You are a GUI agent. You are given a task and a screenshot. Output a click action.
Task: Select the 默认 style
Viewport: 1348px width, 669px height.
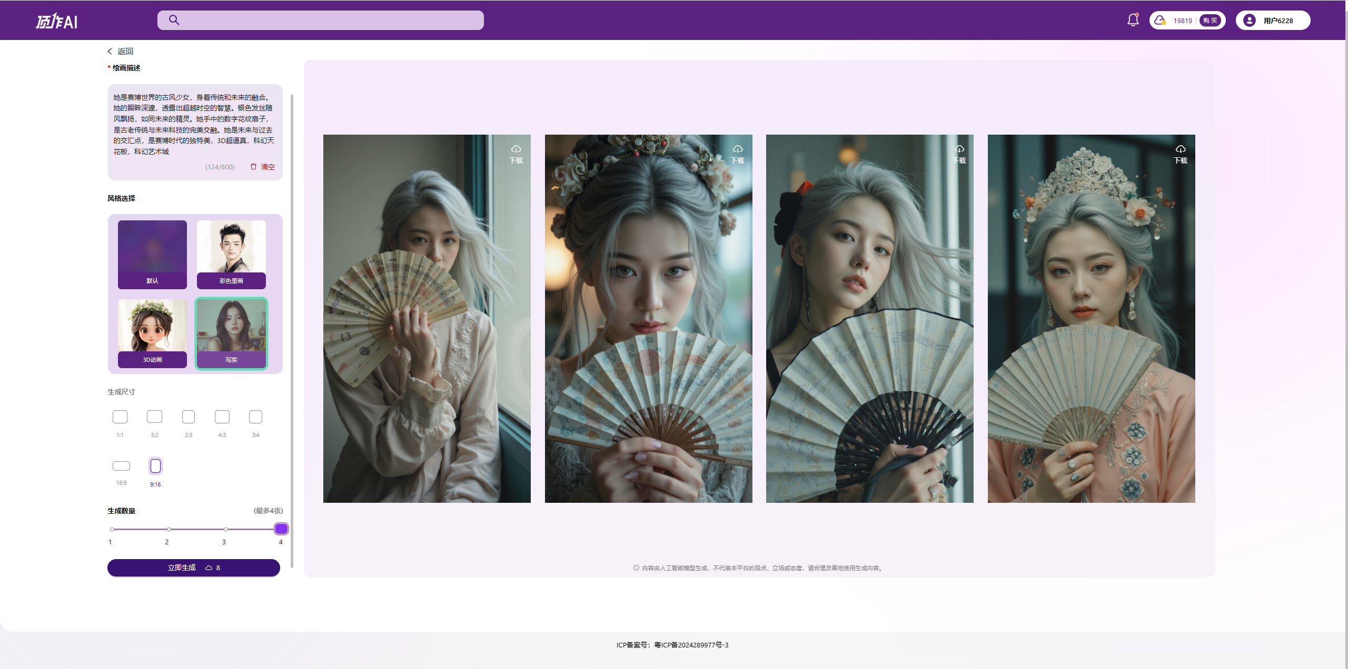tap(152, 255)
